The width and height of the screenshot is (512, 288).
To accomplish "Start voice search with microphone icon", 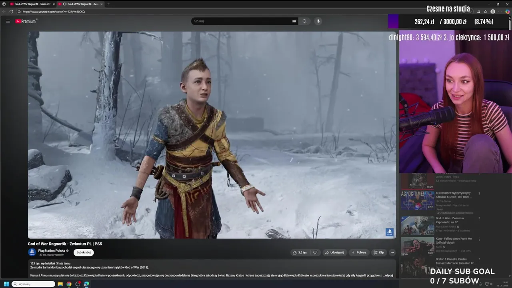I will (x=318, y=21).
